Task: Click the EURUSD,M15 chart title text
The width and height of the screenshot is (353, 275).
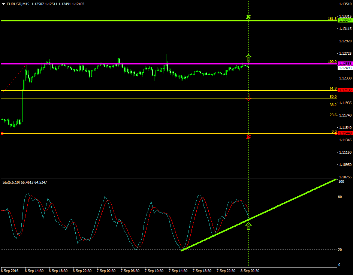Action: [18, 4]
